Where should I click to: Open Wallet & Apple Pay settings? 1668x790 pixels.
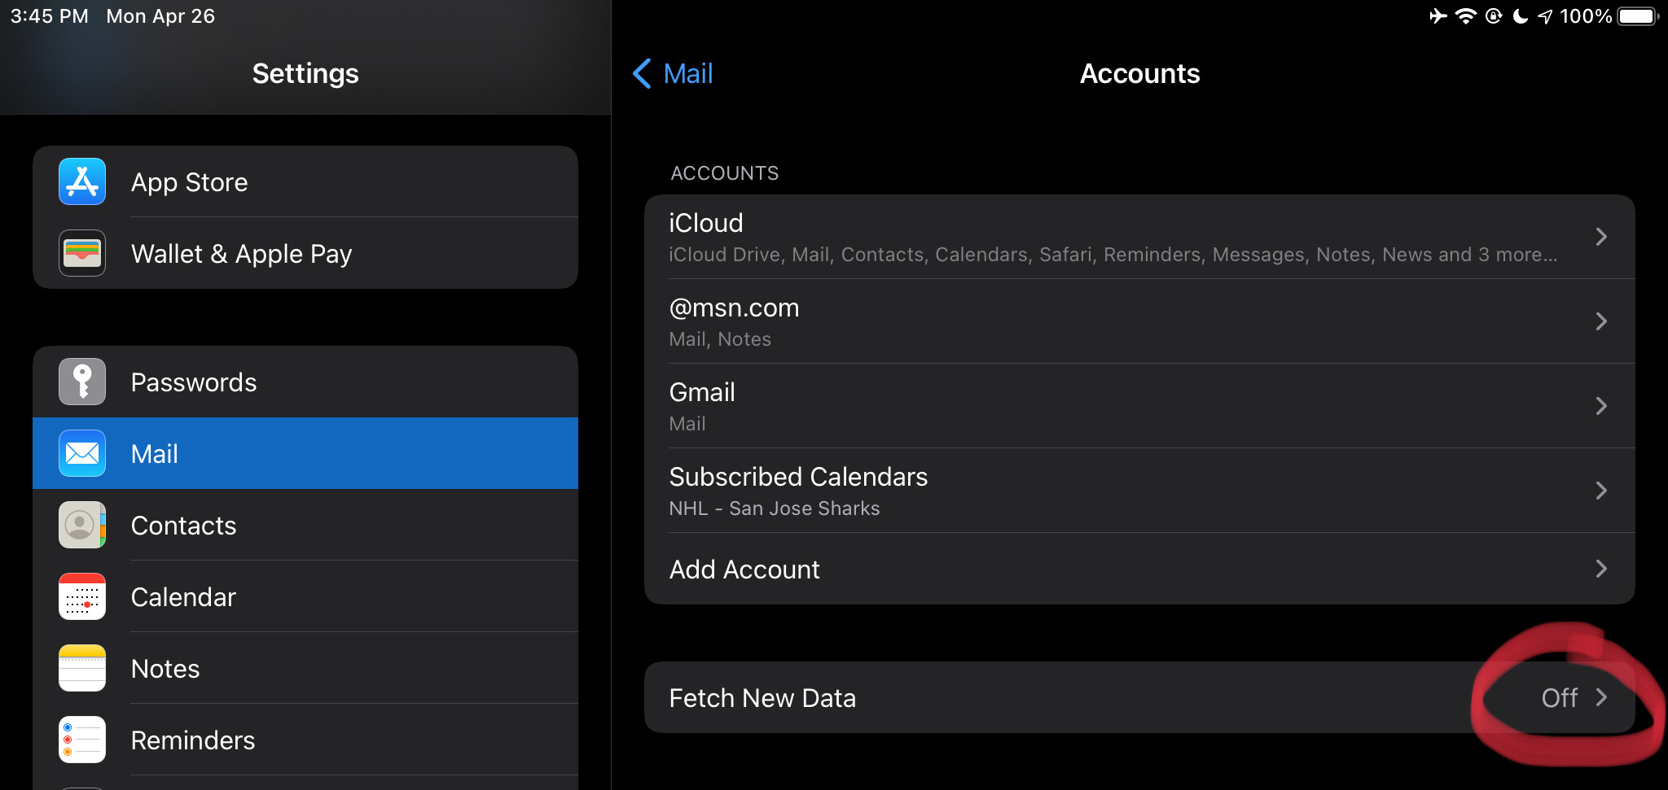click(305, 253)
